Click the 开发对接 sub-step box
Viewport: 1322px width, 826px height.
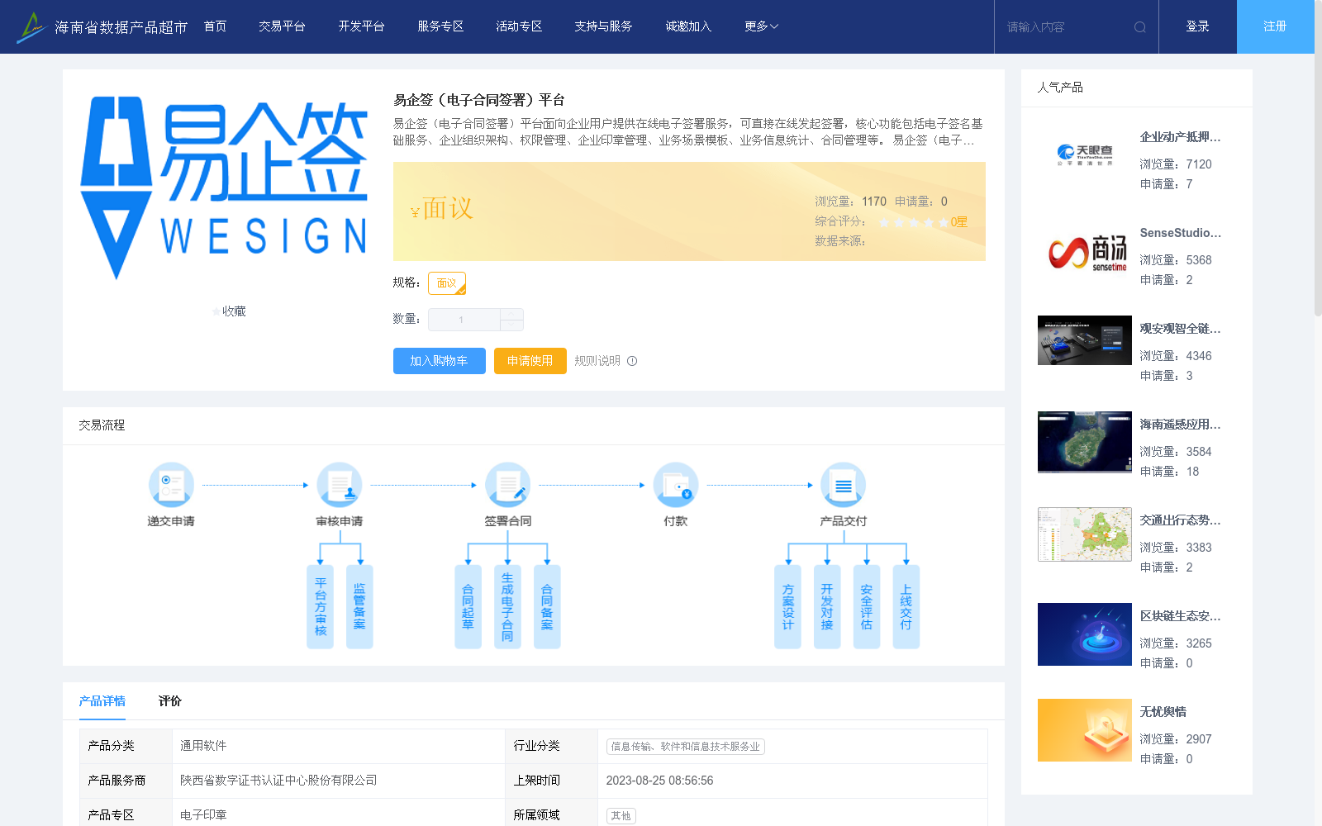[x=827, y=607]
